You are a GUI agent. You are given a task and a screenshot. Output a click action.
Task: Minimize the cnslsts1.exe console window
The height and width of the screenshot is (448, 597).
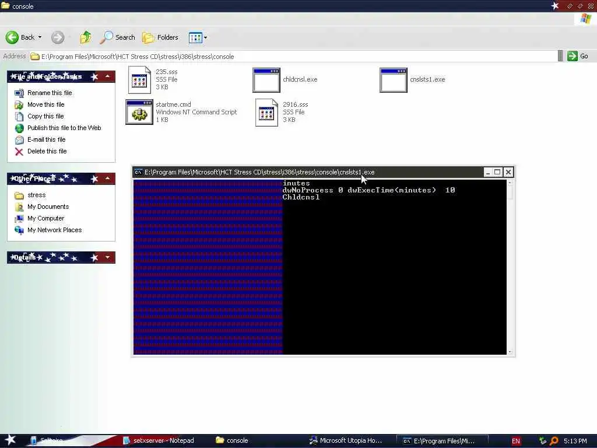(x=487, y=172)
